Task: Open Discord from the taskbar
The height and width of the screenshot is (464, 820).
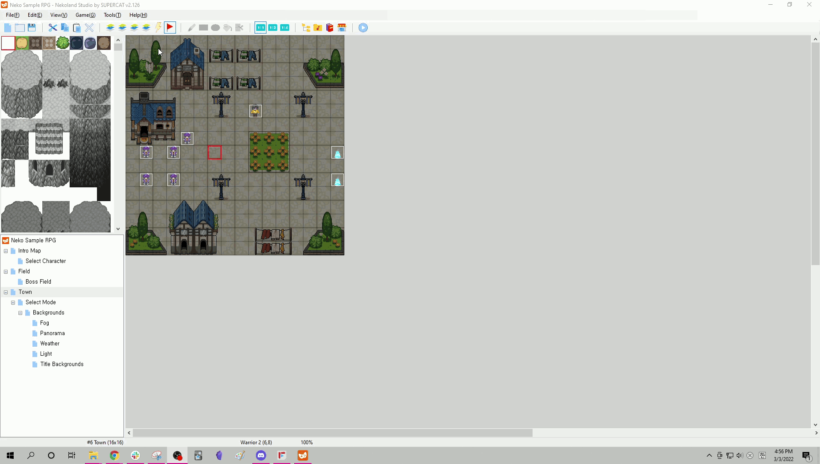Action: click(261, 455)
